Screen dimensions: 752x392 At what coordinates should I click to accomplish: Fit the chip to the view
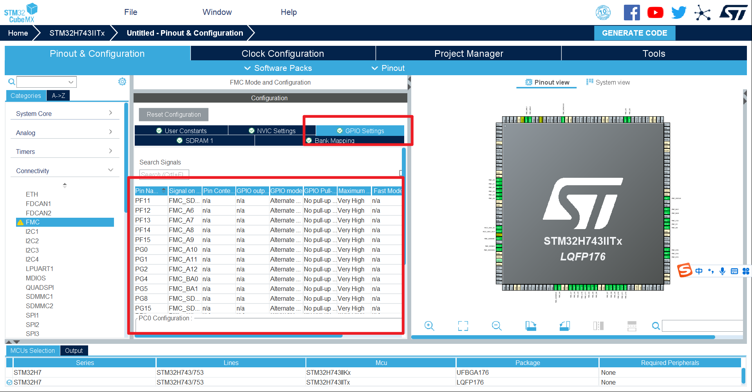[463, 326]
